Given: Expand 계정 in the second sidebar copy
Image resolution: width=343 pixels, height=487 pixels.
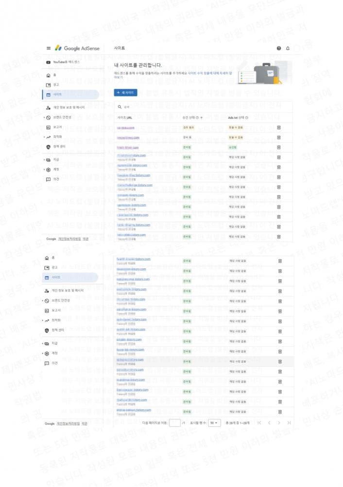Looking at the screenshot, I should click(x=50, y=354).
